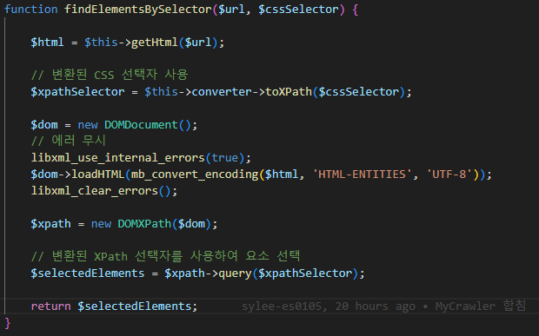
Task: Click libxml_use_internal_errors function call
Action: pos(118,157)
